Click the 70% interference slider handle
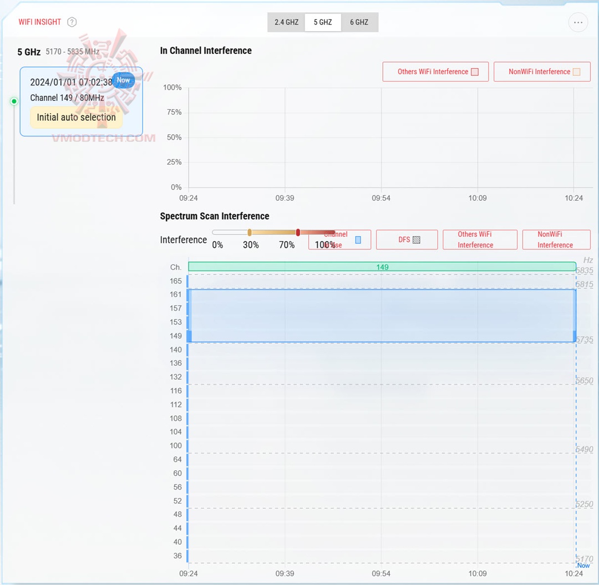The image size is (599, 585). tap(298, 232)
